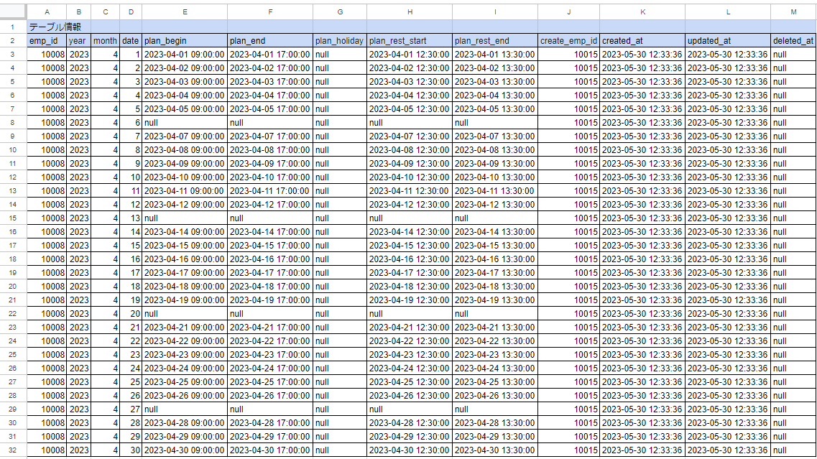Viewport: 817px width, 459px height.
Task: Select the plan_end cell 2023-04-14 17:00:00
Action: click(270, 231)
